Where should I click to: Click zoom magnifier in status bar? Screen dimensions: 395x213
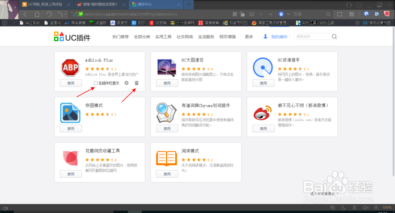point(376,208)
